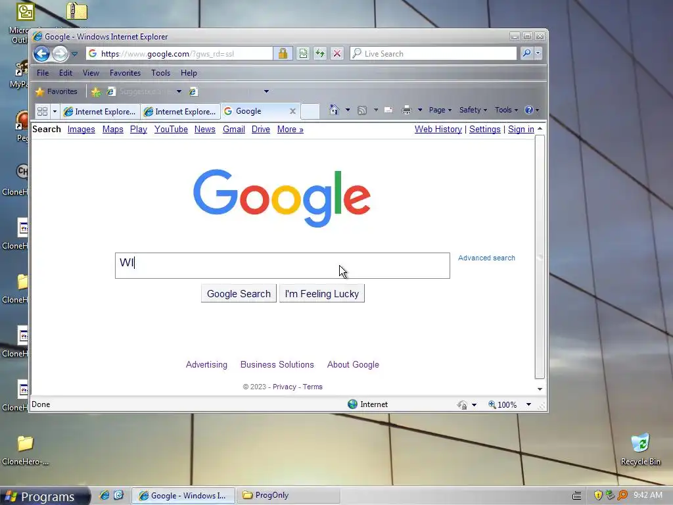Image resolution: width=673 pixels, height=505 pixels.
Task: Open the Home dropdown arrow
Action: 348,110
